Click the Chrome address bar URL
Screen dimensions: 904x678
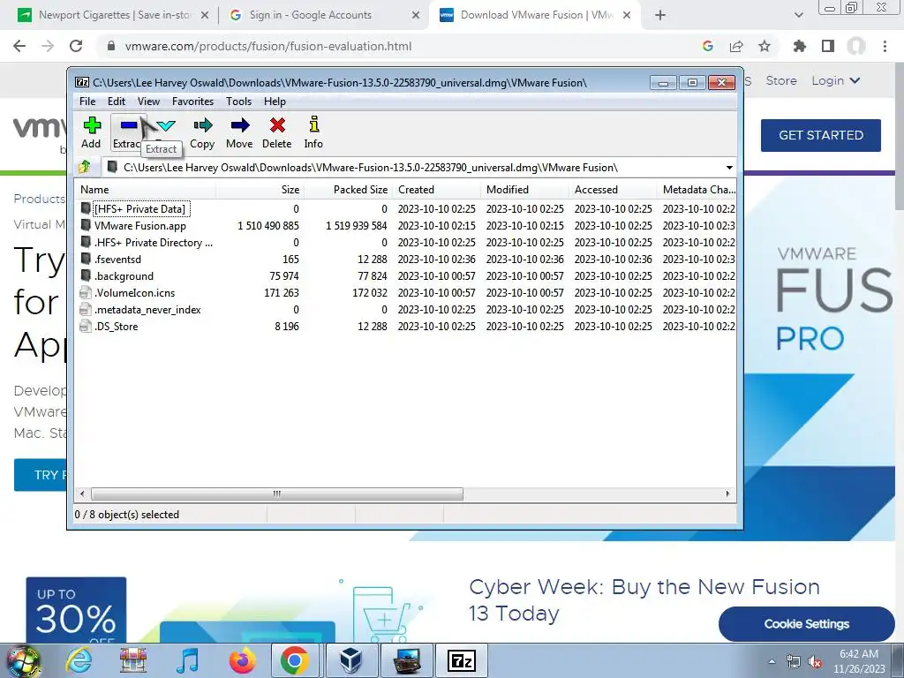tap(268, 46)
